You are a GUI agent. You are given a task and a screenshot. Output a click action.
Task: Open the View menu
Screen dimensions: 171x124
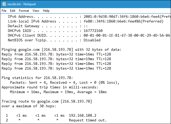(x=36, y=11)
